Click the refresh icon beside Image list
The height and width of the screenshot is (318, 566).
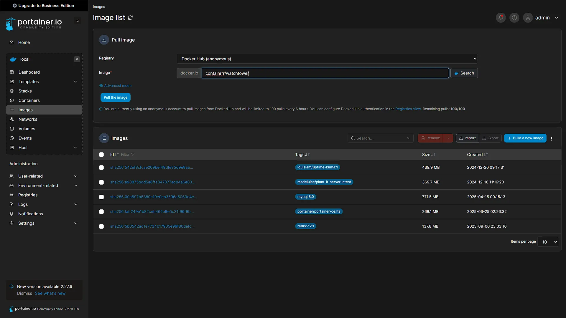click(x=130, y=18)
